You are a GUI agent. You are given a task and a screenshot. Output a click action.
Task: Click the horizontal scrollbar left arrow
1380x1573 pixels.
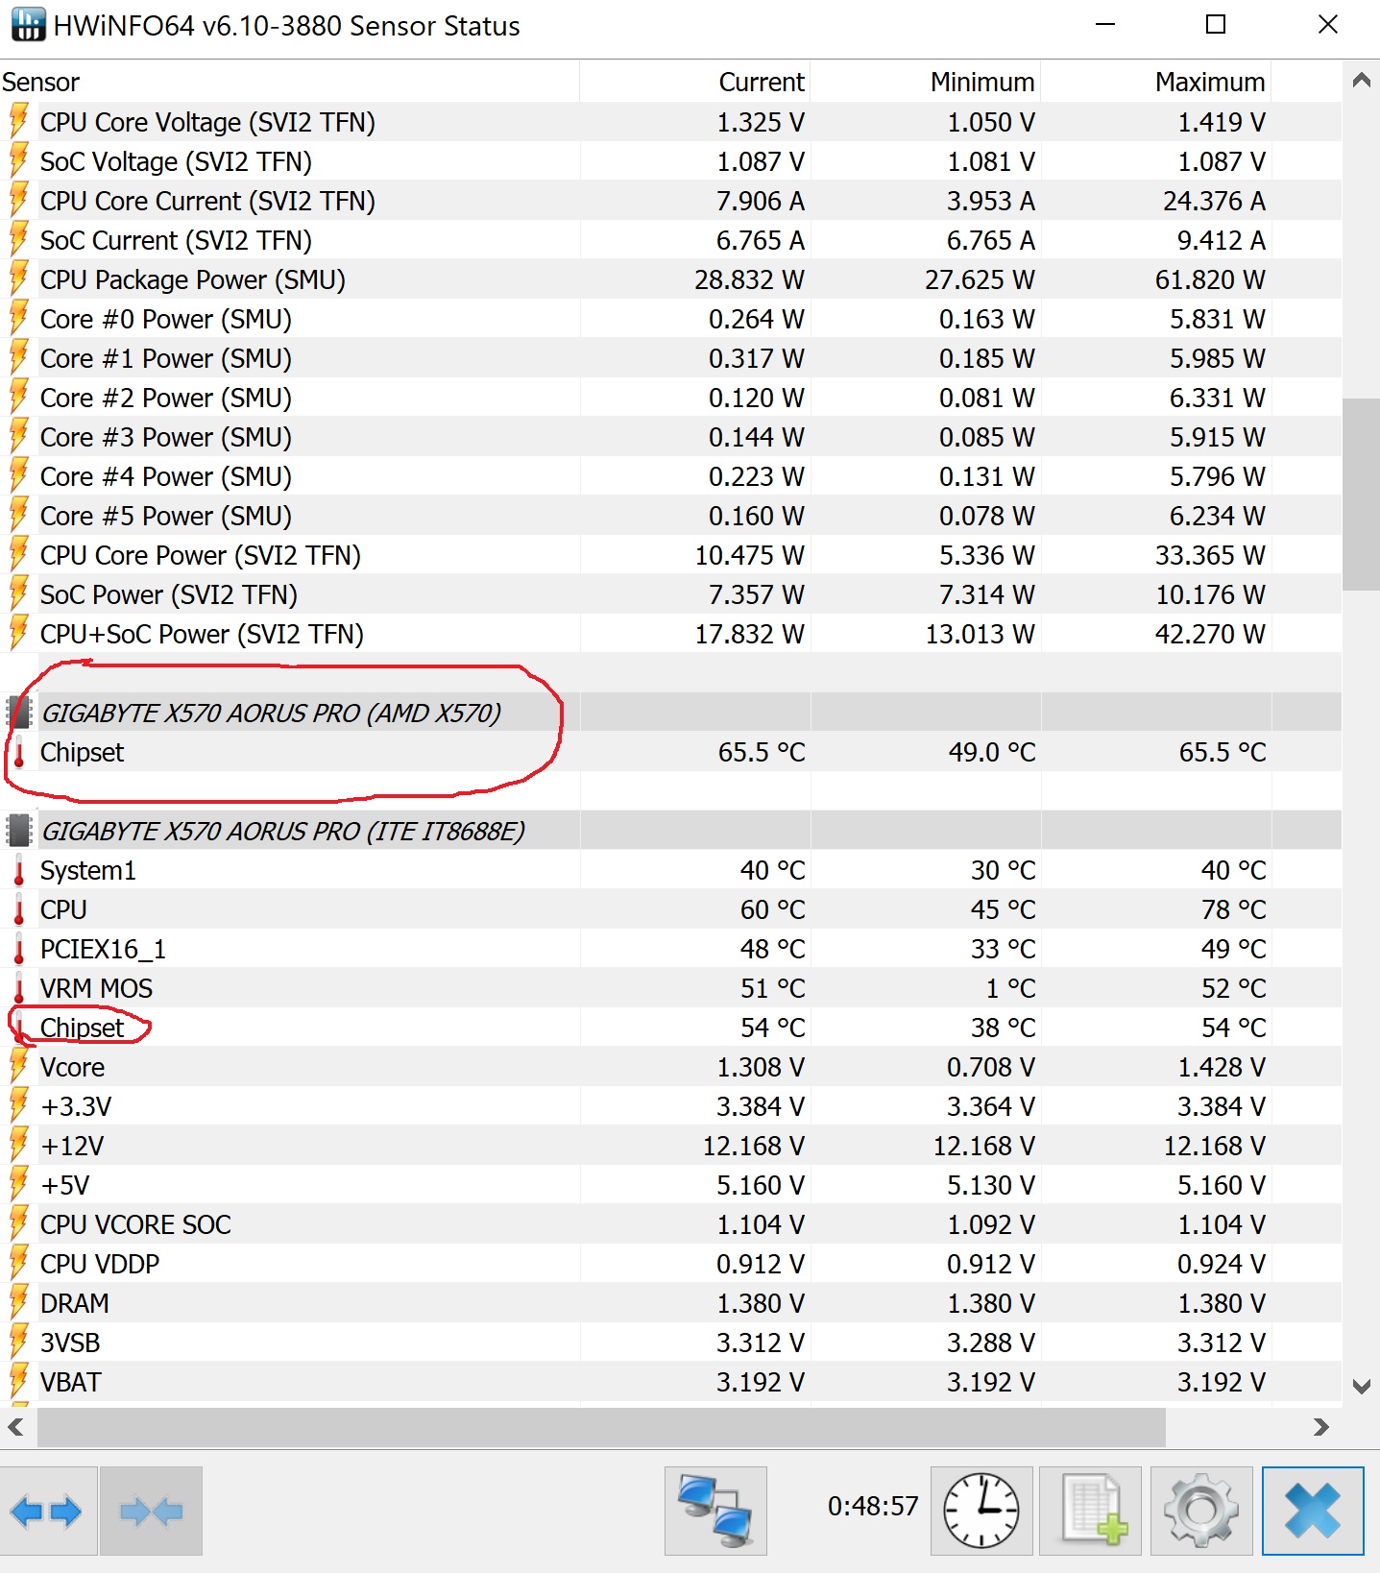pyautogui.click(x=16, y=1427)
